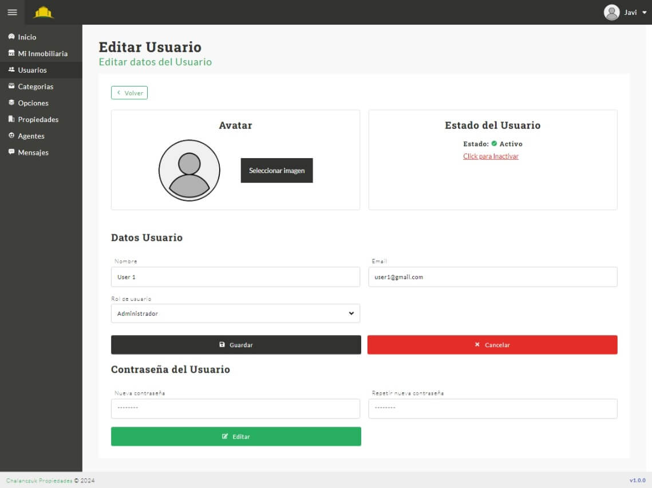652x488 pixels.
Task: Click the Mensajes chat bubble icon
Action: pos(11,152)
